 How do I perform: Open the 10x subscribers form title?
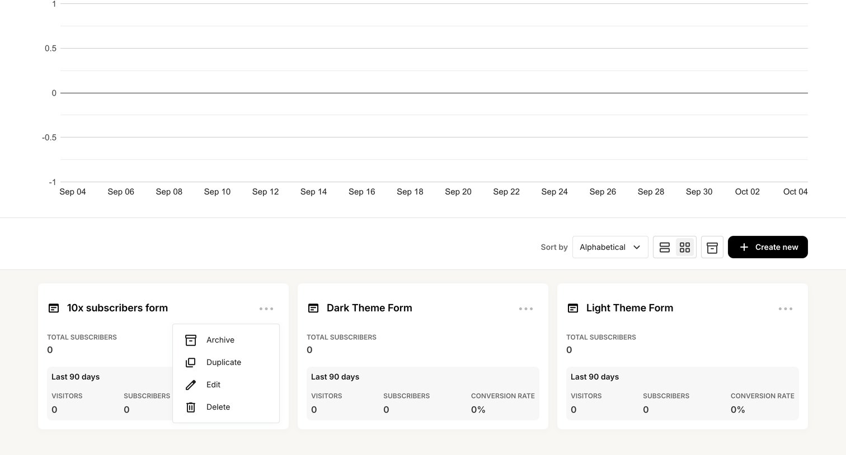pyautogui.click(x=117, y=308)
